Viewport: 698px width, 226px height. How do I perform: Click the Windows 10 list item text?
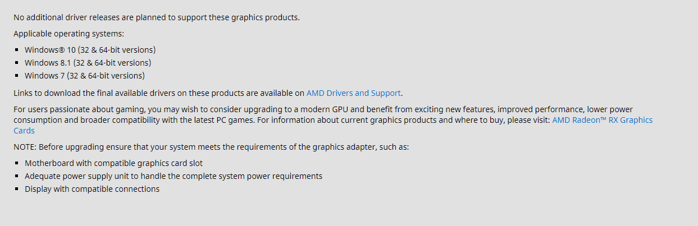point(90,50)
